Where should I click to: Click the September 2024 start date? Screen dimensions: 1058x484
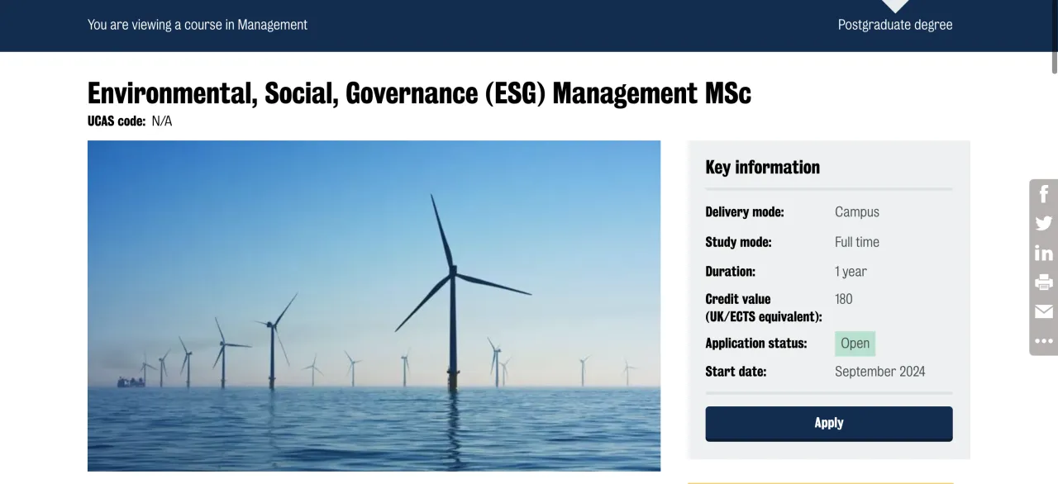pos(879,372)
